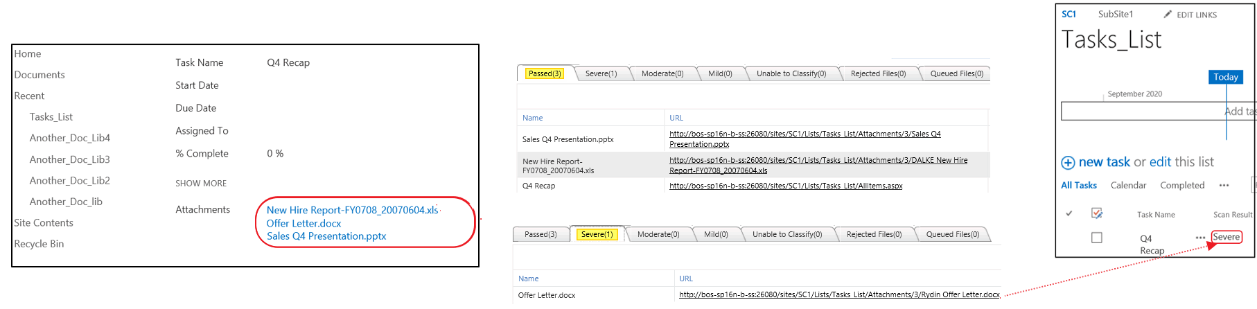Open the Moderate(0) tab in top panel
1257x309 pixels.
(662, 73)
